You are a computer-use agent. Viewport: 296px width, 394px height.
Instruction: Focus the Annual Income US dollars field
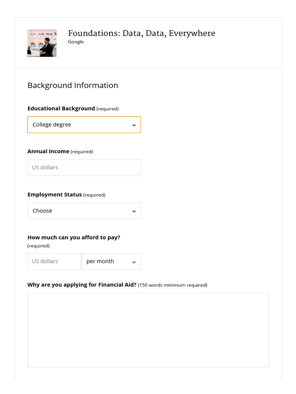point(84,168)
